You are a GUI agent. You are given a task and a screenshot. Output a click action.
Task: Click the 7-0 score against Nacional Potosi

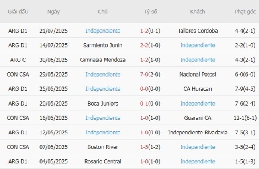pos(144,74)
